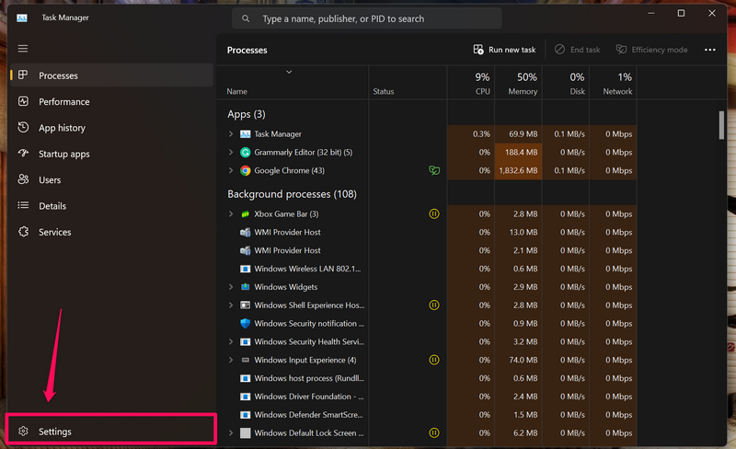Open Settings with the gear icon
Screen dimensions: 736x449
click(25, 432)
